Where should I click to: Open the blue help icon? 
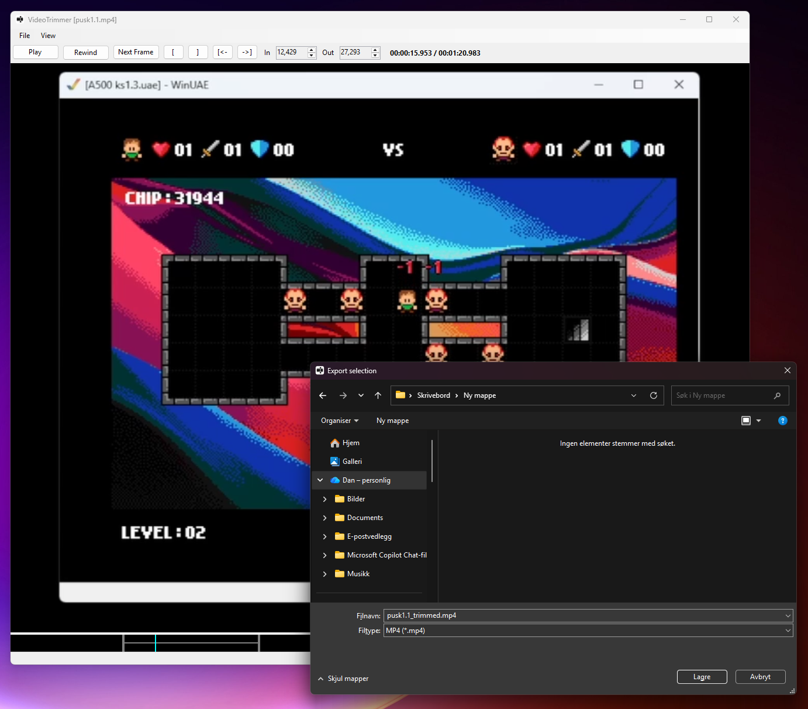coord(783,421)
